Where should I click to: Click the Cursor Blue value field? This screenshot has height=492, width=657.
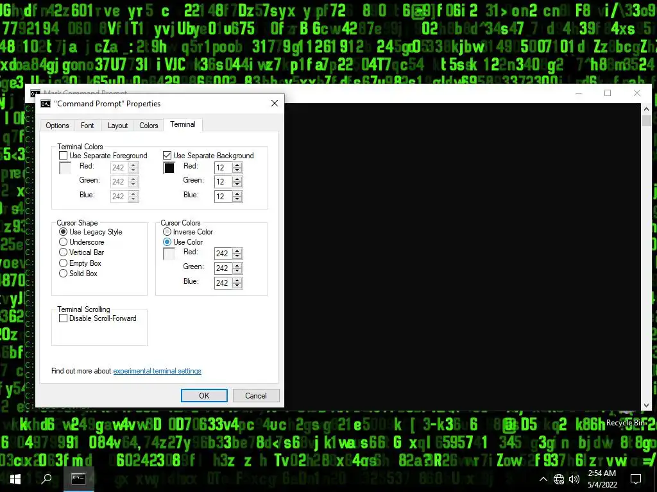tap(223, 283)
